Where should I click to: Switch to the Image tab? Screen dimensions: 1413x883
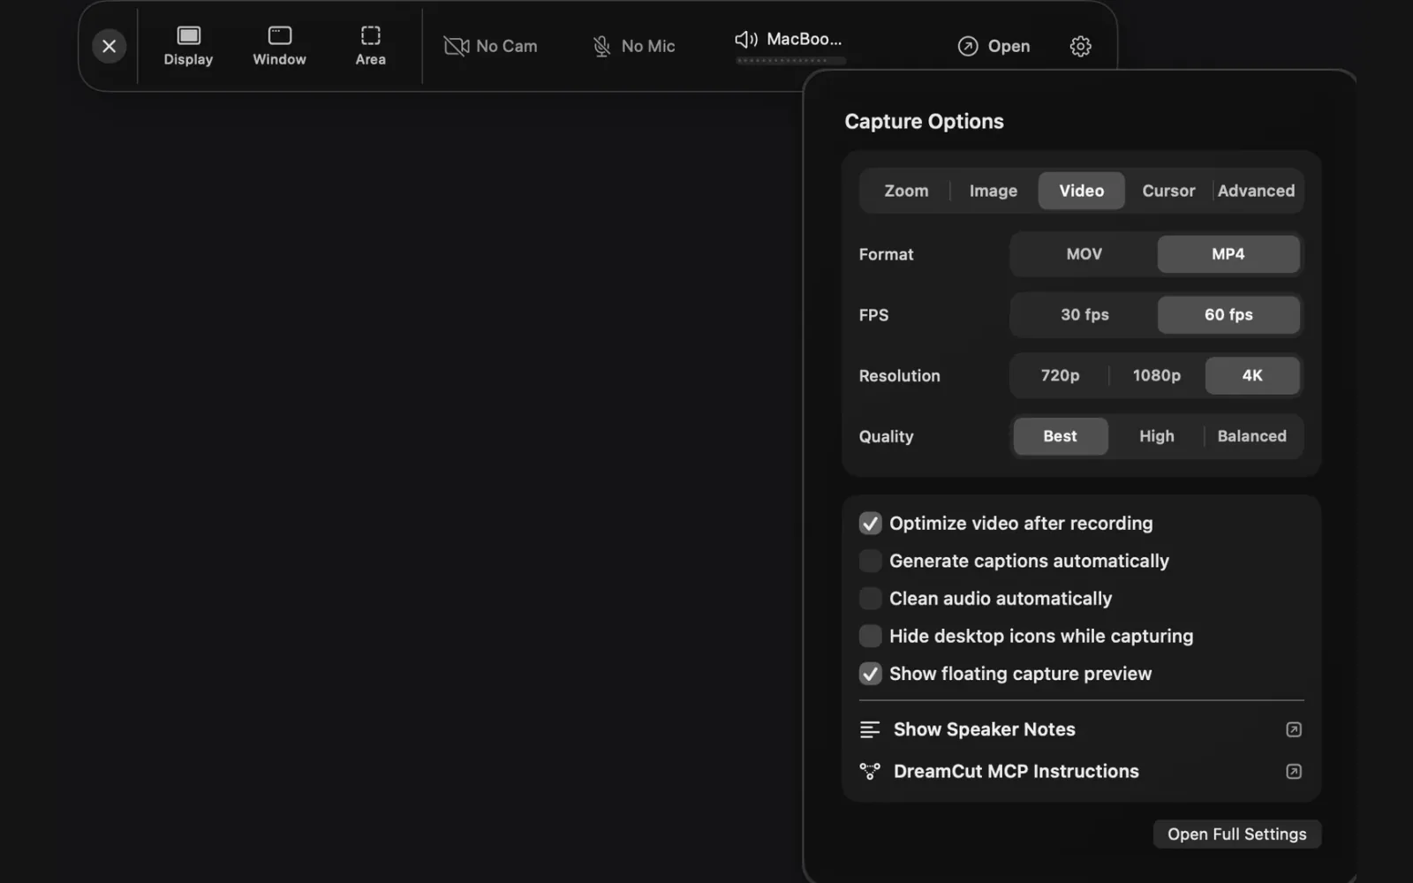(x=994, y=191)
